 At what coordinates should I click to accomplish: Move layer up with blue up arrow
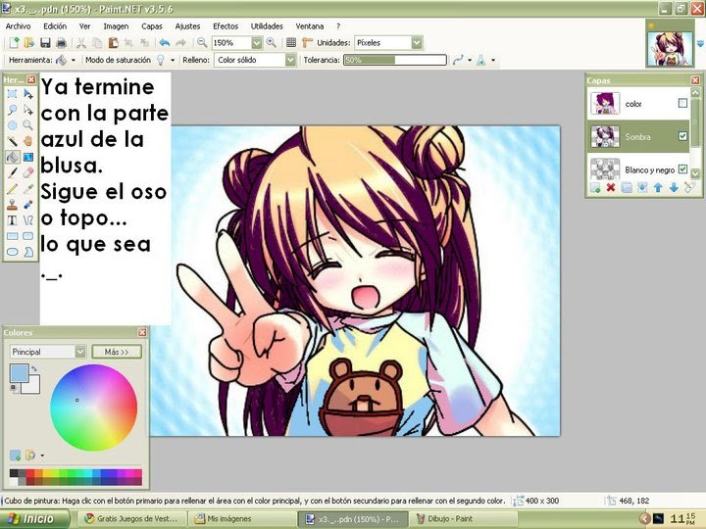658,187
